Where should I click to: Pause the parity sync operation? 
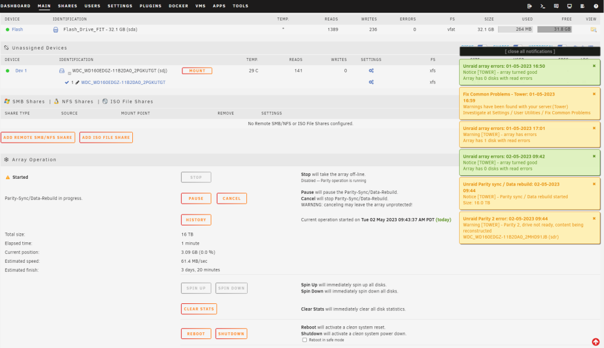tap(196, 199)
